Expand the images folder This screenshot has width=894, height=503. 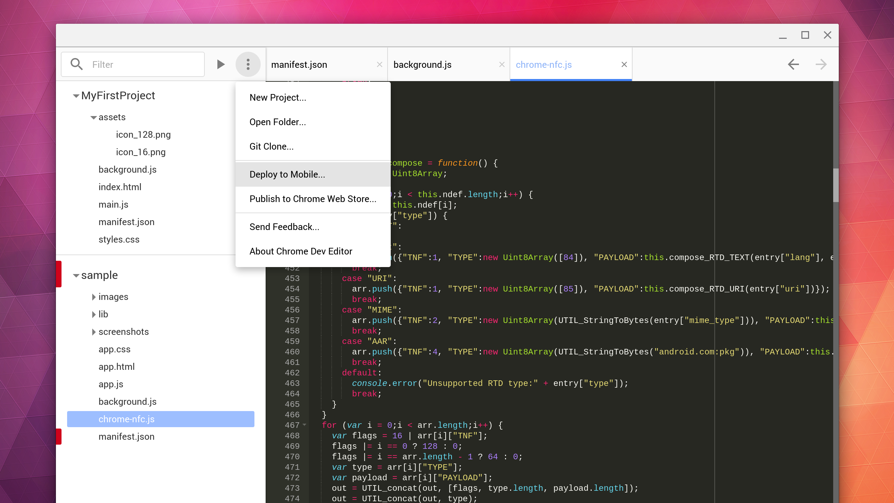pos(93,297)
